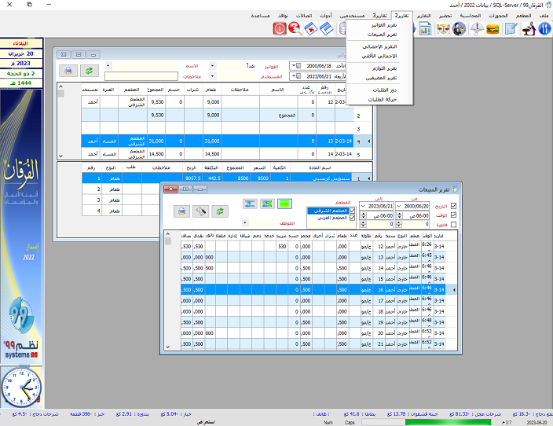553x426 pixels.
Task: Click the bar chart report toolbar icon
Action: point(425,29)
